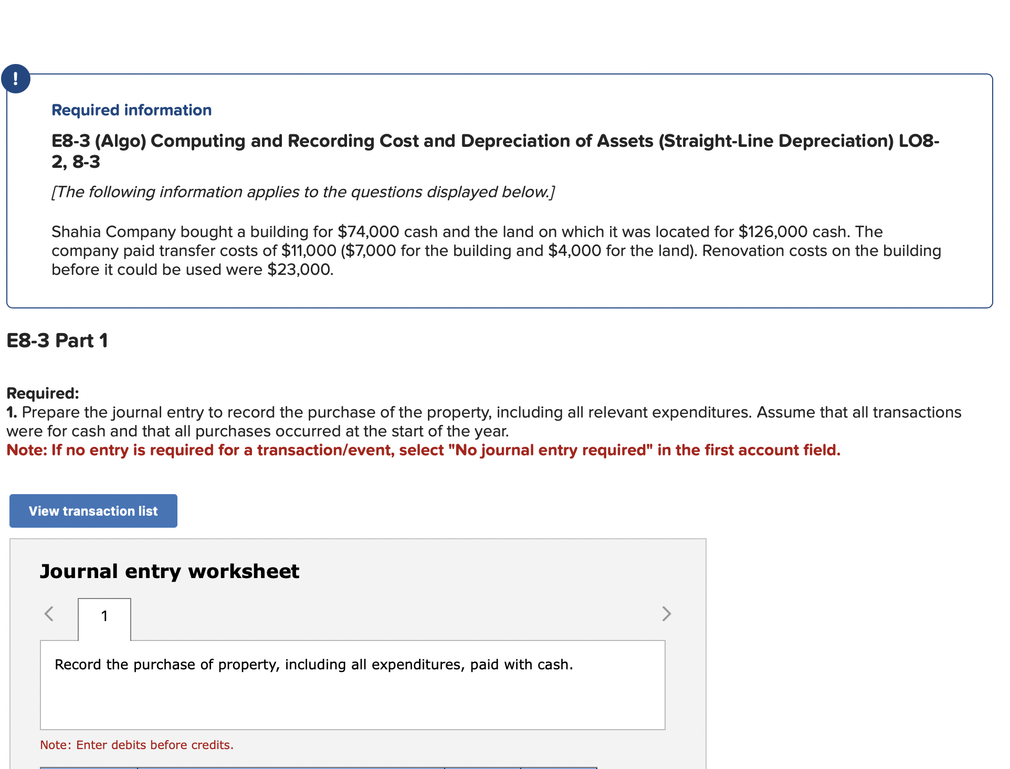Click the left navigation chevron in the worksheet
Viewport: 1010px width, 769px height.
49,614
